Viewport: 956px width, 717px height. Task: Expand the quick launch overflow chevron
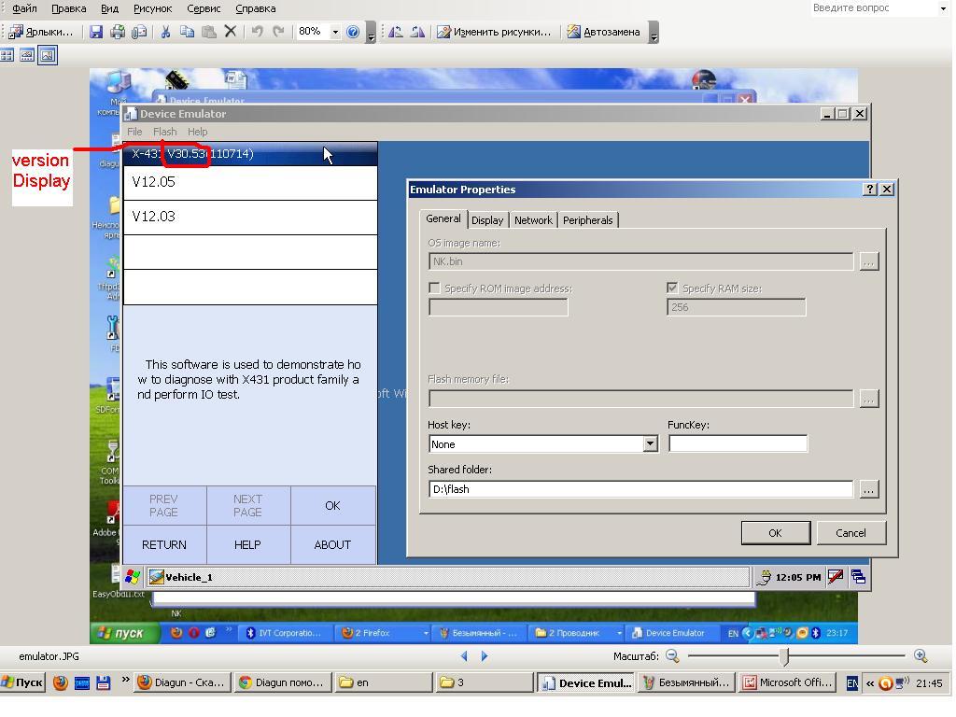tap(125, 680)
